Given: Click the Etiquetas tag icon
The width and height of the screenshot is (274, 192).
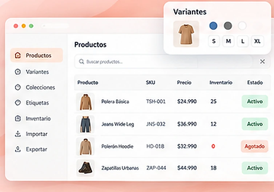Looking at the screenshot, I should coord(18,103).
